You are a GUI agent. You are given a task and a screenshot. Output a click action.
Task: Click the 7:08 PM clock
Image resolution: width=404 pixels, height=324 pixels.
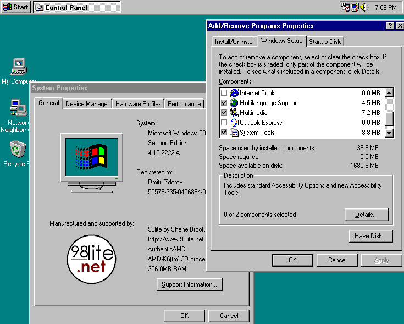click(x=386, y=8)
